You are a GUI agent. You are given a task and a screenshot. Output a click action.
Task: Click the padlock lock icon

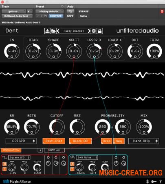[x=100, y=31]
